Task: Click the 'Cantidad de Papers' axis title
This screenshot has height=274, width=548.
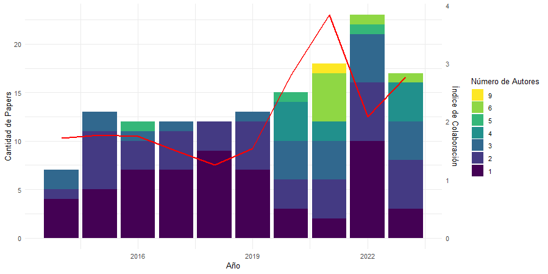Action: pos(8,126)
